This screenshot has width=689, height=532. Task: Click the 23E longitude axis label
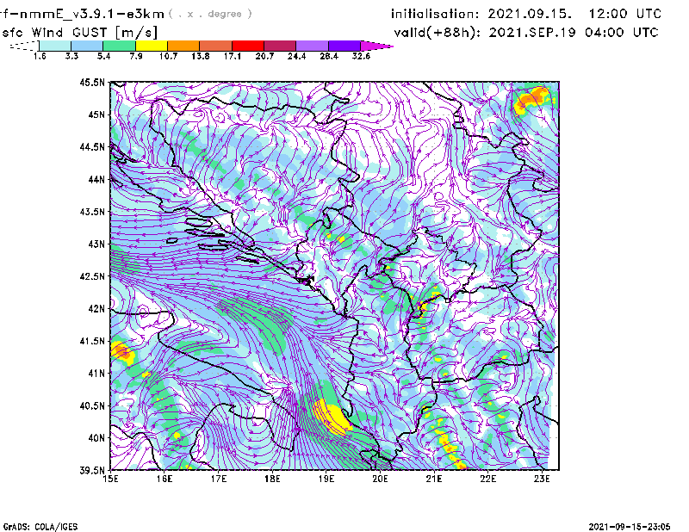(542, 479)
